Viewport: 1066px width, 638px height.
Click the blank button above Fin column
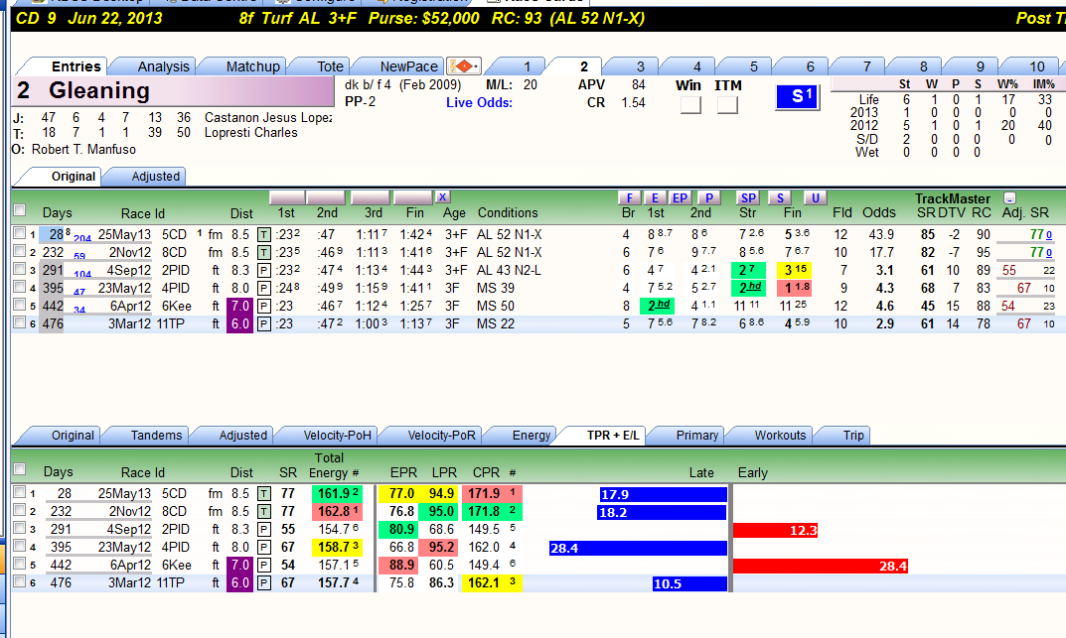click(x=413, y=197)
